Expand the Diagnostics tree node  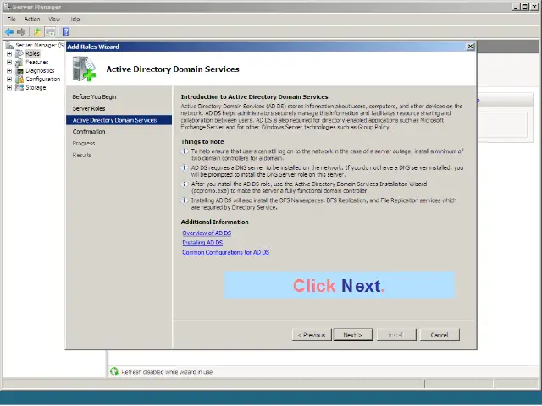[x=9, y=71]
